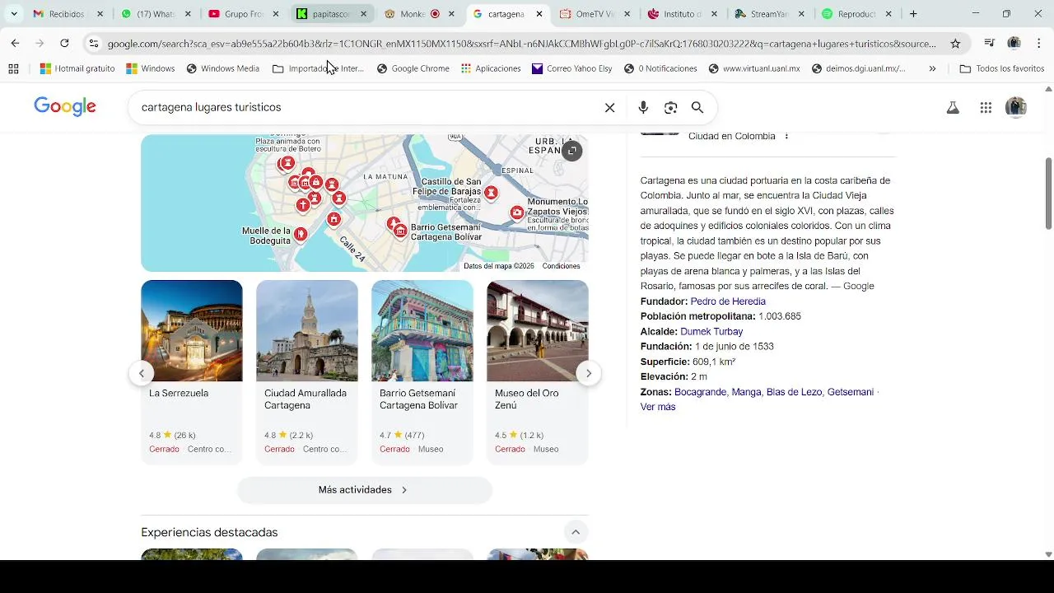Show previous places in the carousel
This screenshot has width=1054, height=593.
click(141, 373)
